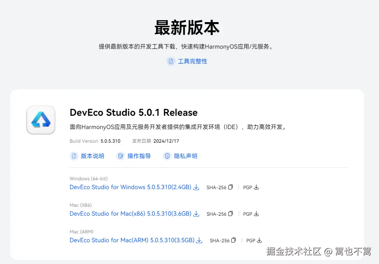Click Build Version value 5.0.5.310

click(x=110, y=141)
